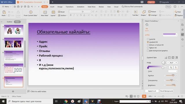Switch to Reading view icon
Image resolution: width=185 pixels, height=104 pixels.
pos(138,96)
